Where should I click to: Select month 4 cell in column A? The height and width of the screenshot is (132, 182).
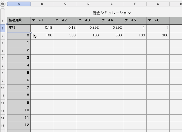point(19,66)
